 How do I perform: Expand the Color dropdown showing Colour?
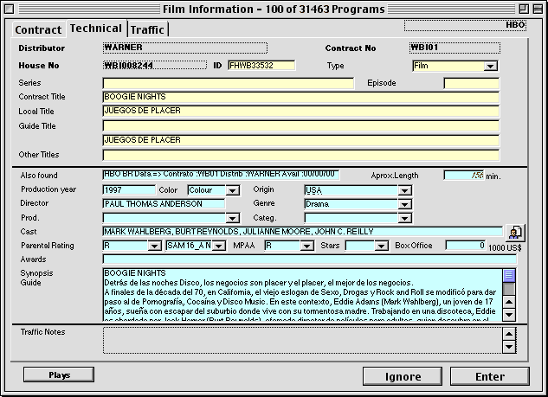(232, 190)
